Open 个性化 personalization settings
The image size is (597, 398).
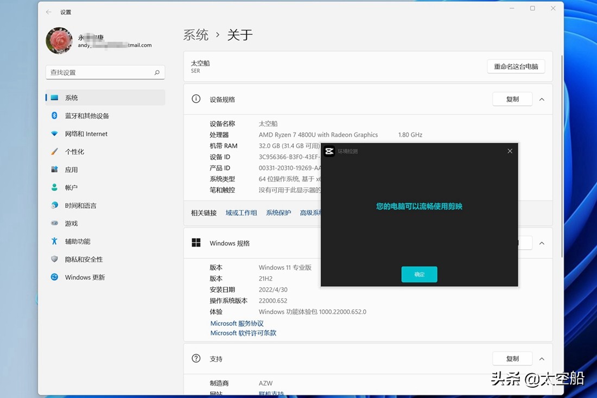click(x=78, y=151)
